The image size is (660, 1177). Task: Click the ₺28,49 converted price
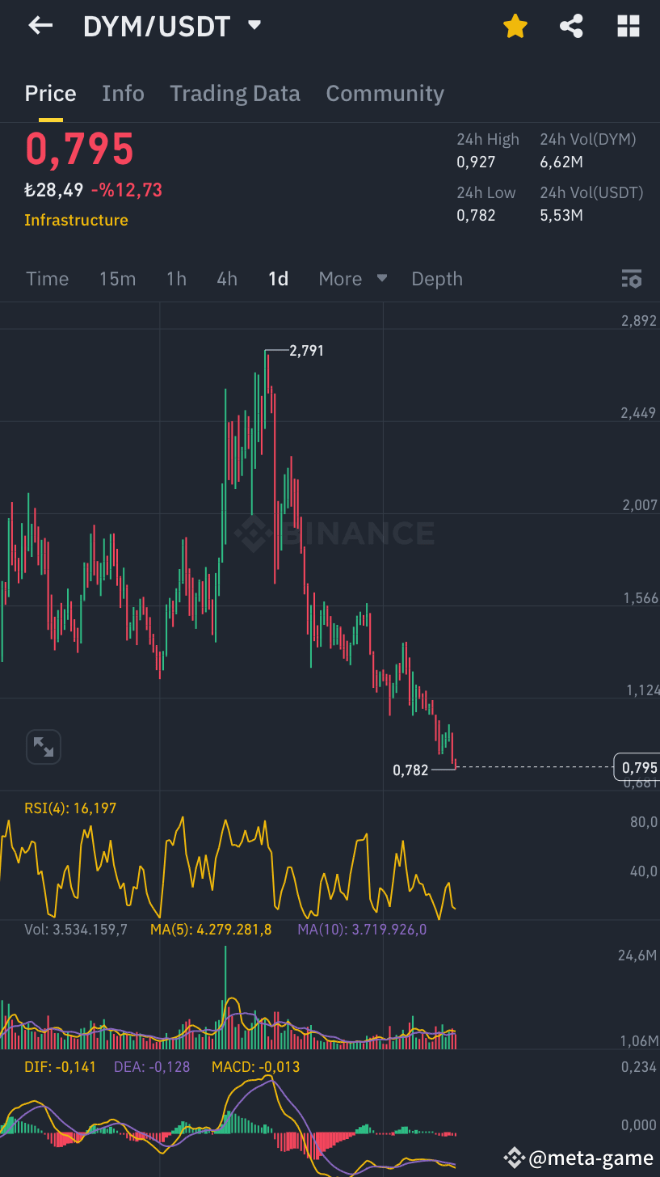pos(54,191)
